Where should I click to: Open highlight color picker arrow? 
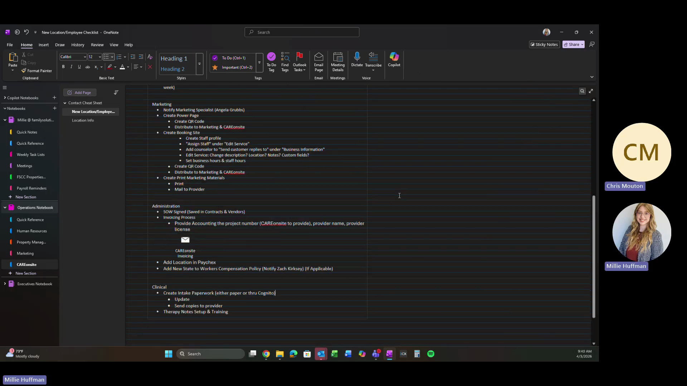click(115, 67)
